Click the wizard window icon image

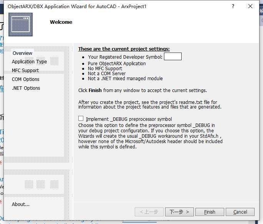20,25
